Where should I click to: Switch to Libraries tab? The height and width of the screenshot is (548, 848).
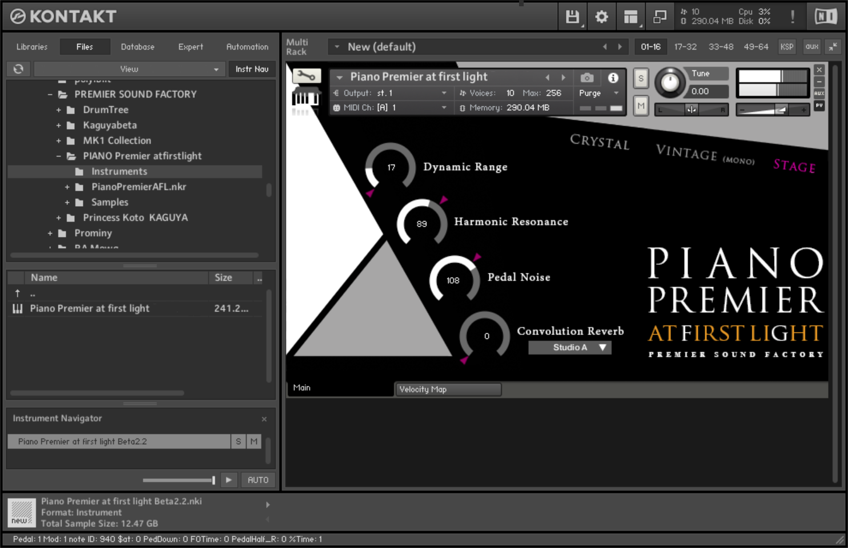click(x=32, y=47)
